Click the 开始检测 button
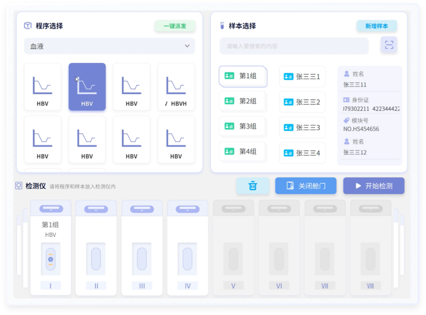426x315 pixels. tap(374, 186)
